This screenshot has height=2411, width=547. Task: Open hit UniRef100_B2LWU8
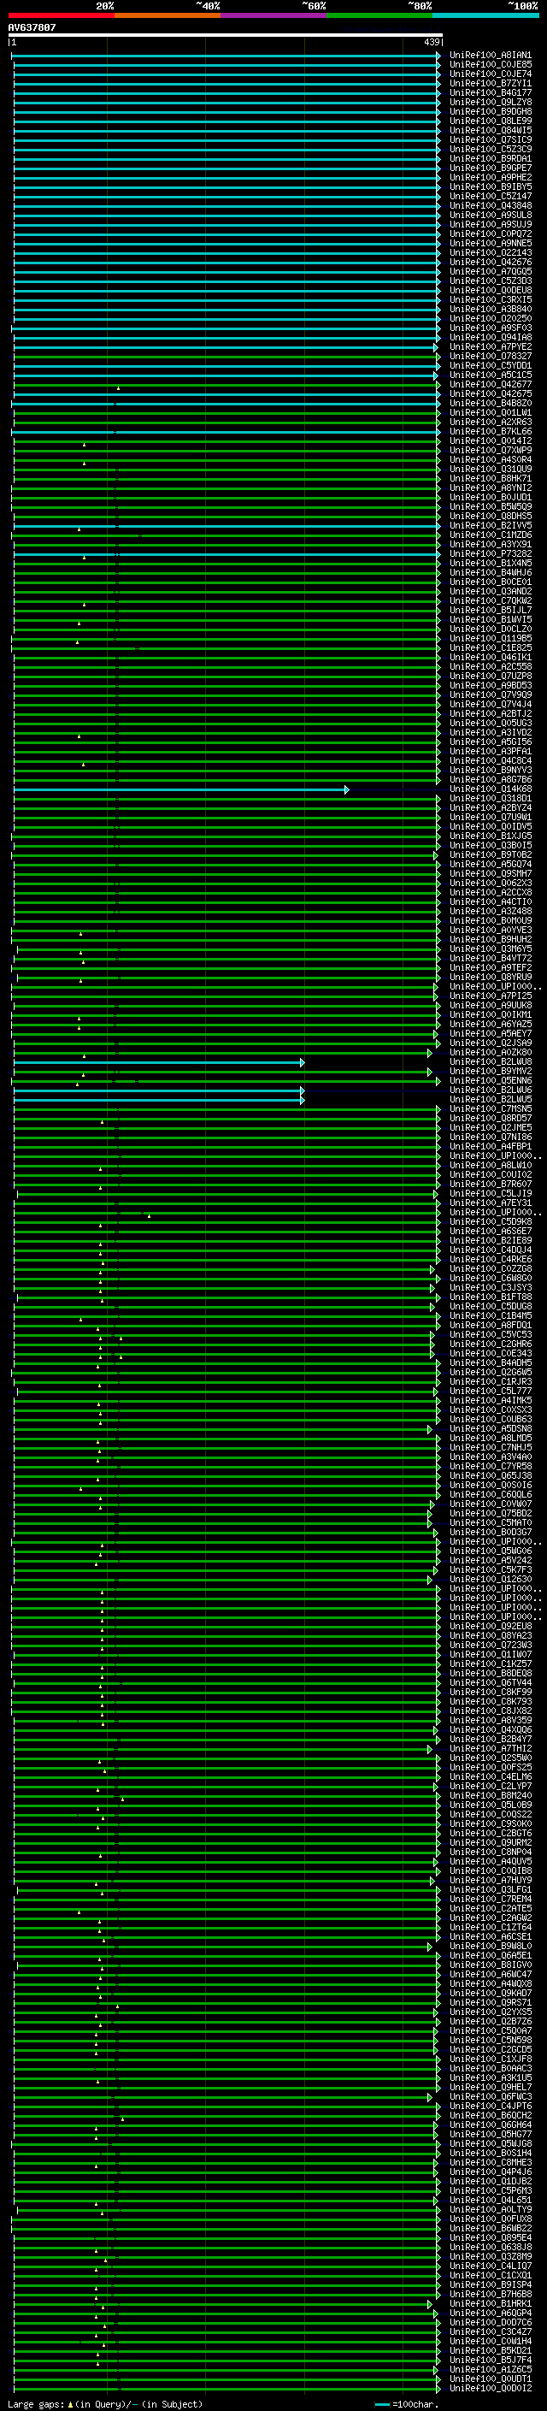pos(490,1061)
